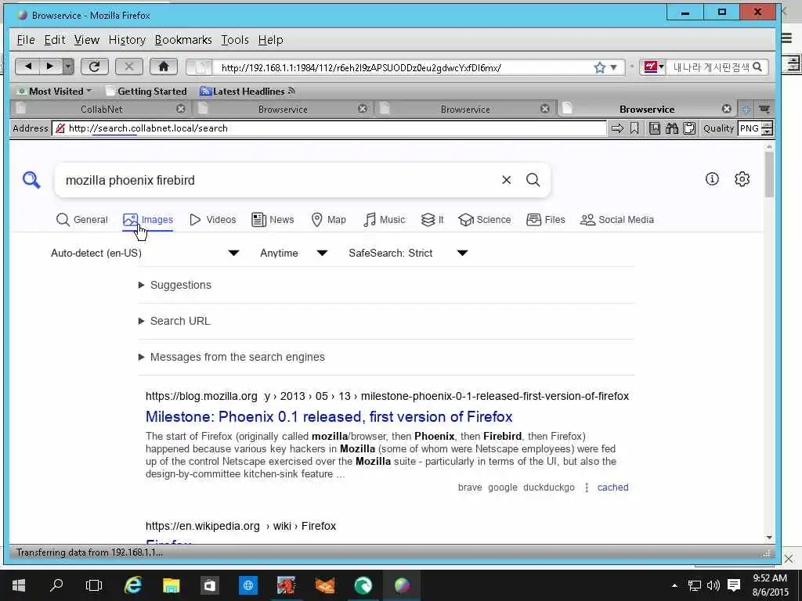Select the General search category
This screenshot has height=601, width=802.
[x=81, y=220]
